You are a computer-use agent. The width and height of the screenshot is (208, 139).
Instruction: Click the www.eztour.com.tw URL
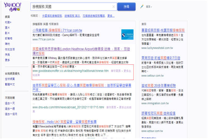click(x=152, y=131)
